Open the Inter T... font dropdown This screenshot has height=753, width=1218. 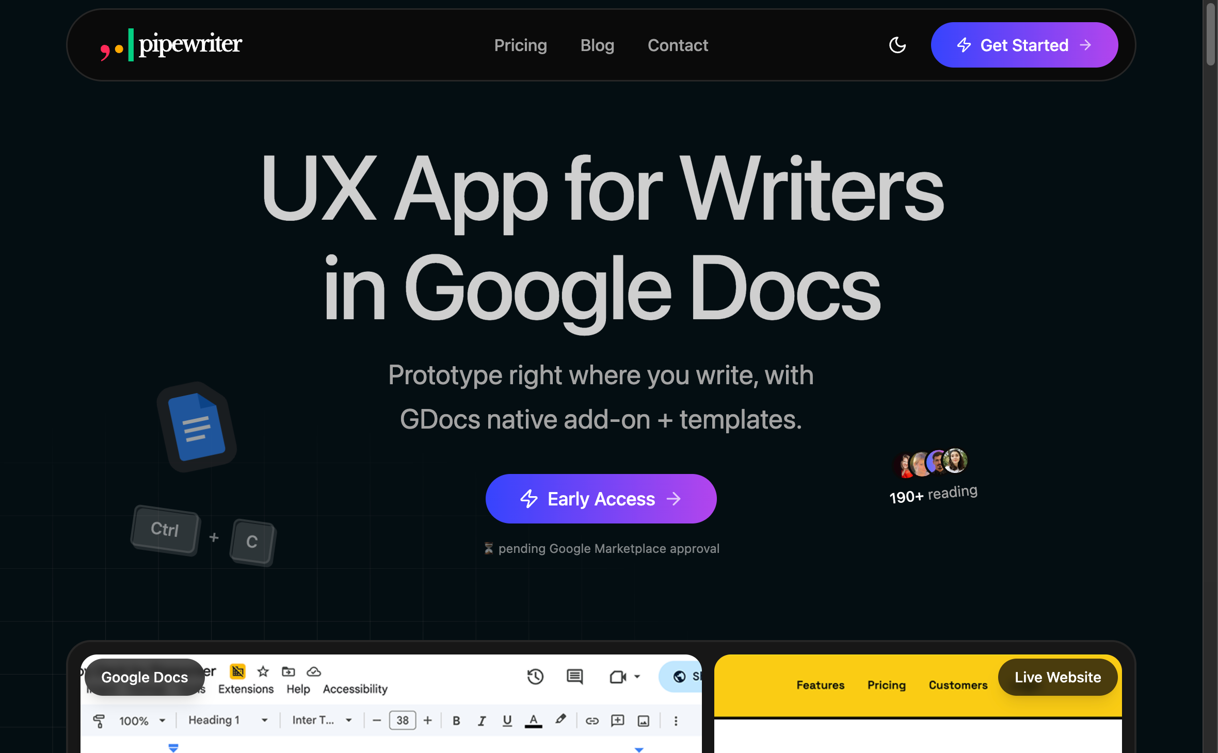coord(322,720)
